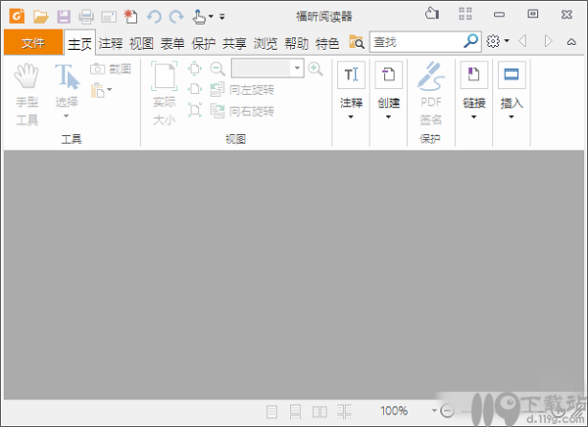588x427 pixels.
Task: Open the 插入 insert dropdown
Action: [x=512, y=90]
